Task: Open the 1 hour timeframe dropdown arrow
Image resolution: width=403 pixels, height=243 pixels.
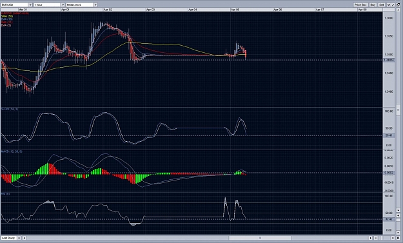Action: [63, 5]
